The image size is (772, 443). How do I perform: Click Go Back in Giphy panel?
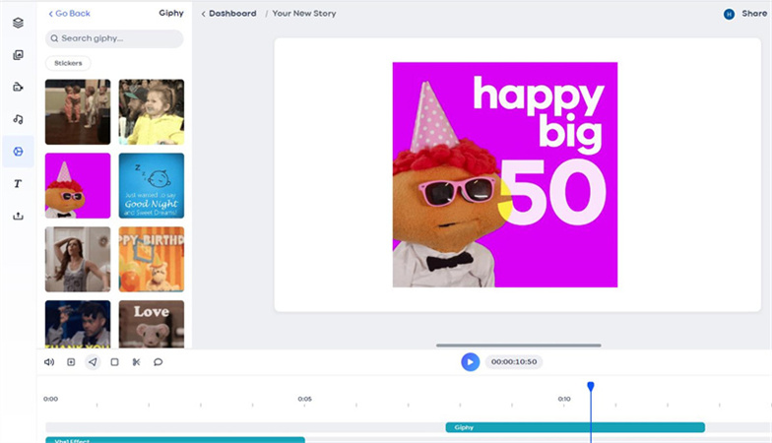pos(69,14)
